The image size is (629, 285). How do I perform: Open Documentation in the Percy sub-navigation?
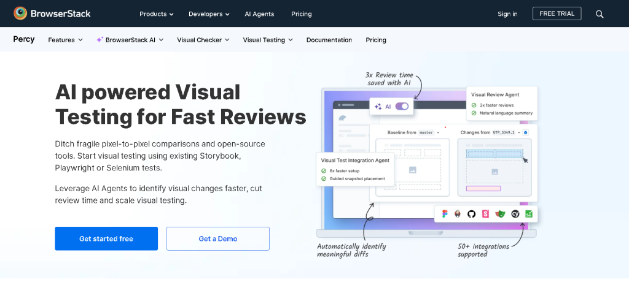coord(329,40)
